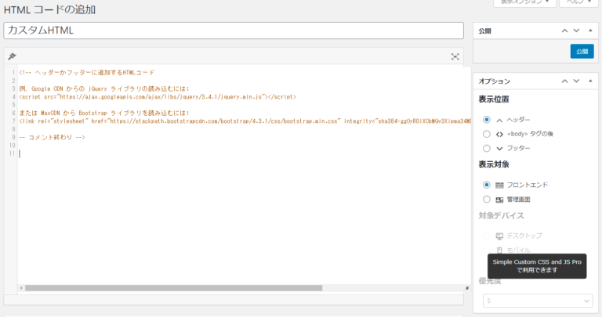Click the 管理画面 dashboard icon
Viewport: 602px width, 317px height.
point(499,200)
